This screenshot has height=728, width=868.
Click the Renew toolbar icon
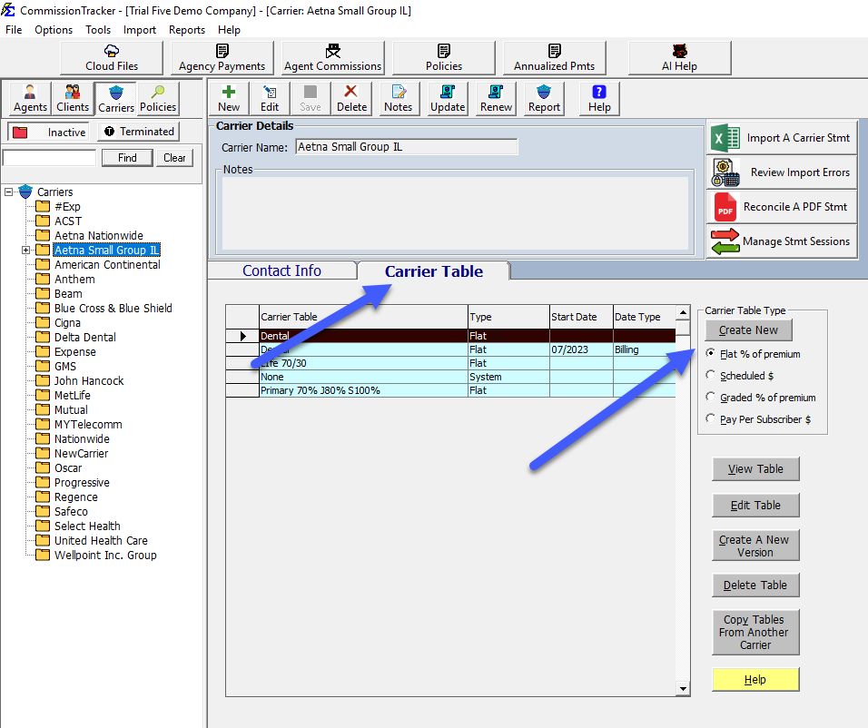coord(495,98)
